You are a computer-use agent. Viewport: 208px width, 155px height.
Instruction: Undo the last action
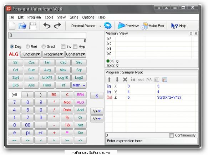(x=47, y=26)
